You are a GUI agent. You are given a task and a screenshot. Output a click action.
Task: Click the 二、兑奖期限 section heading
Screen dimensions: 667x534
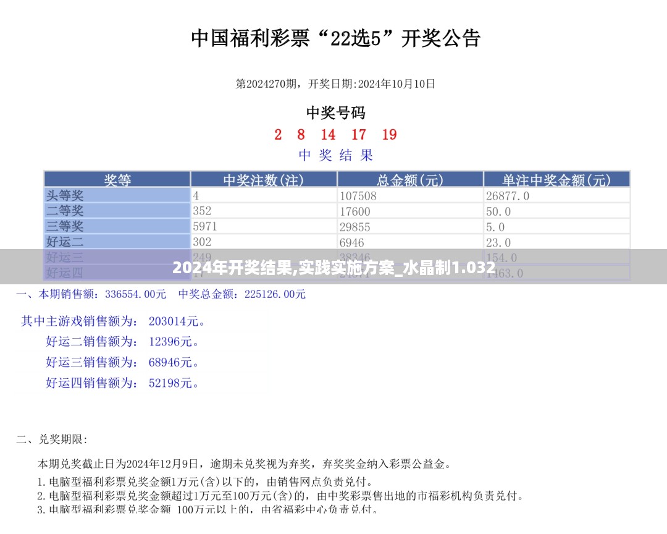click(x=52, y=440)
